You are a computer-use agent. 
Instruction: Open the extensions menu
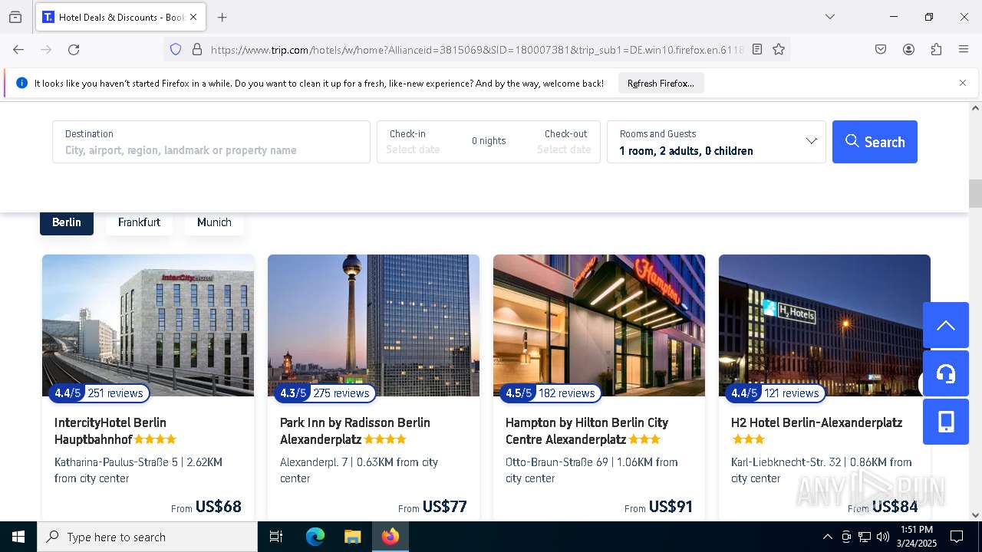(x=936, y=50)
